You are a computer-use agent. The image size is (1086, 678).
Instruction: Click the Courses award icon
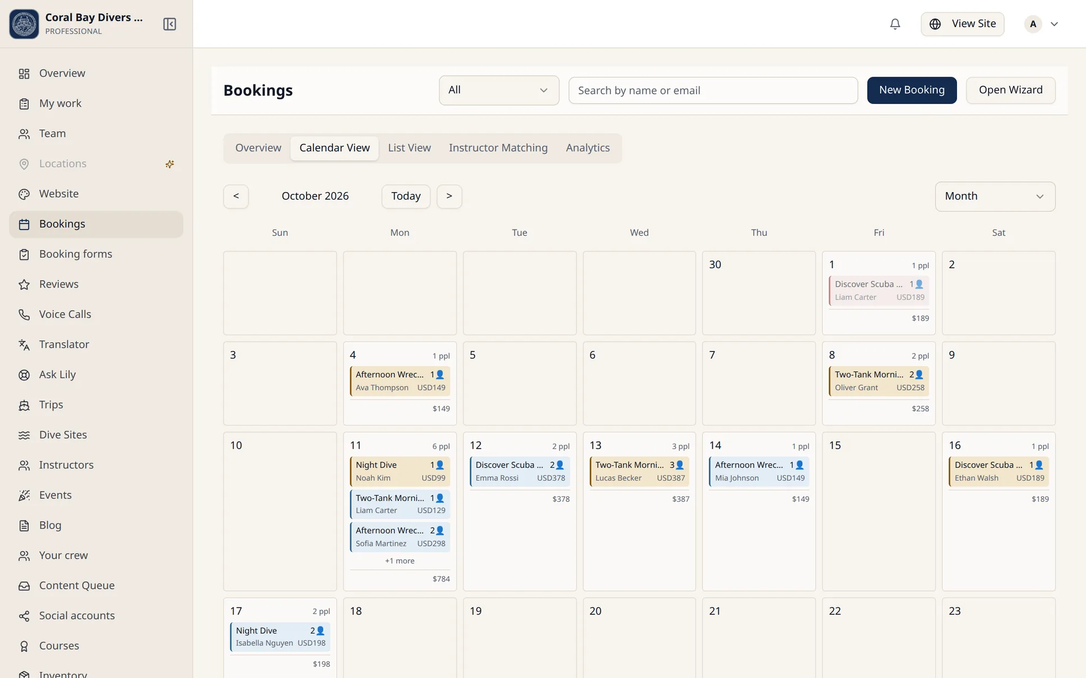coord(24,646)
